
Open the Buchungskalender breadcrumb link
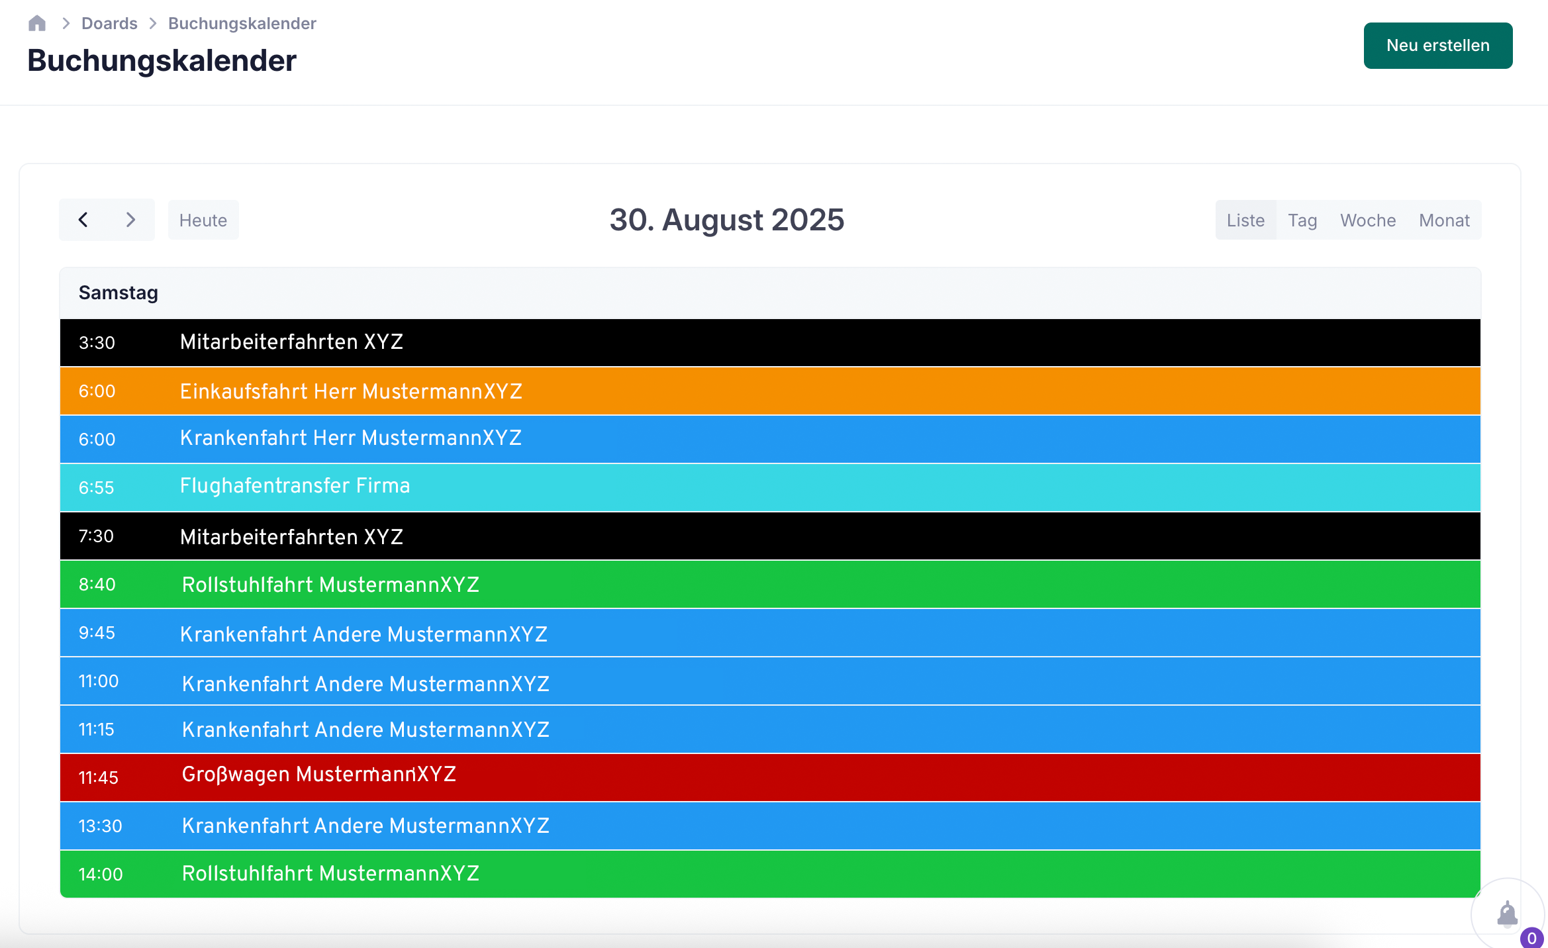click(x=242, y=24)
